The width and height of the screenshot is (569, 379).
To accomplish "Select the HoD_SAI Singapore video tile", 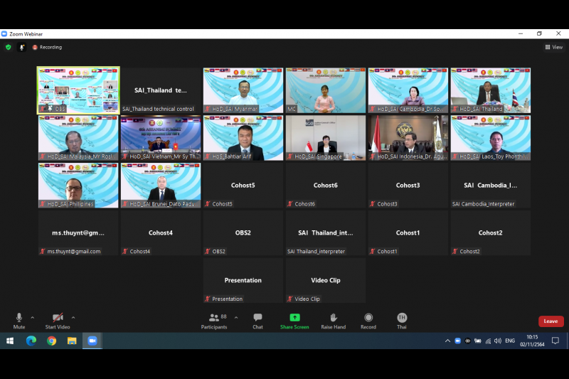I will [326, 138].
